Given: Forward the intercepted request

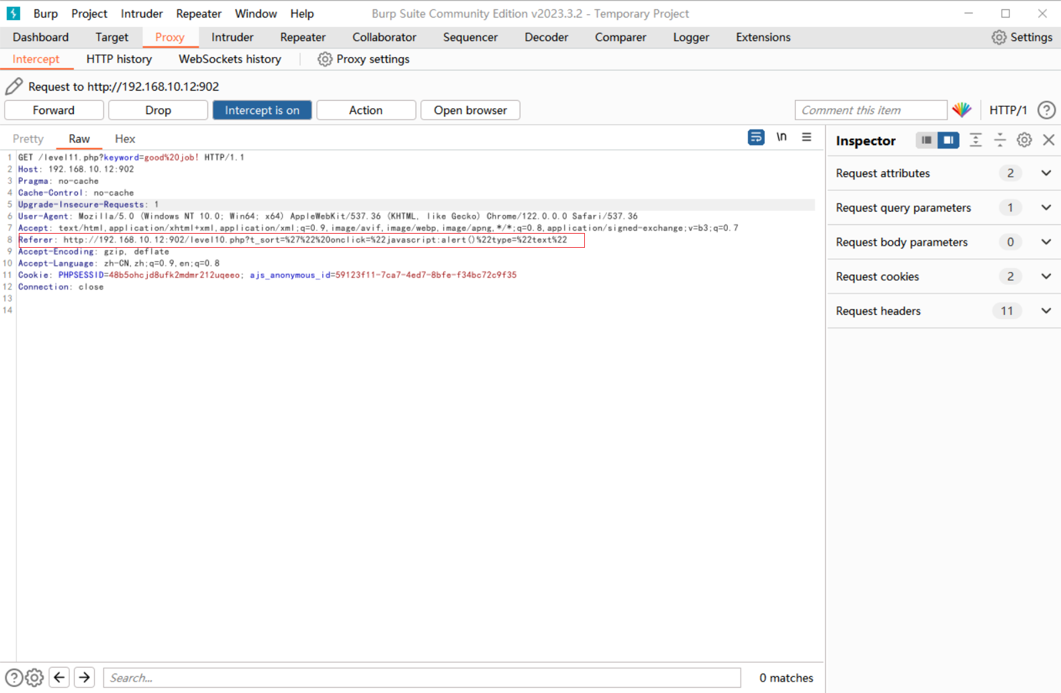Looking at the screenshot, I should tap(54, 110).
